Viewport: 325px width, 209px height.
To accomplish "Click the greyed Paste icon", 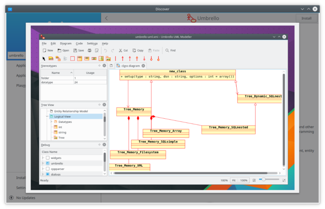I will 150,50.
